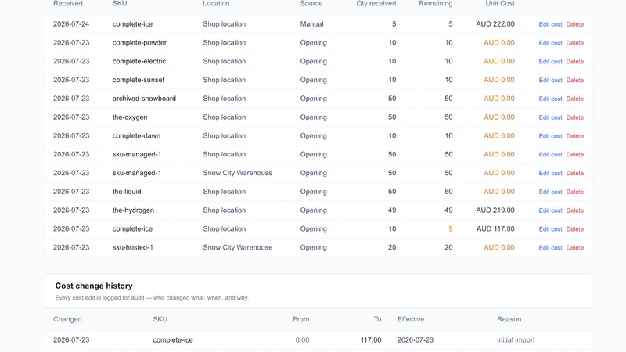Click the Qty received column header
Viewport: 626px width, 352px height.
coord(376,4)
